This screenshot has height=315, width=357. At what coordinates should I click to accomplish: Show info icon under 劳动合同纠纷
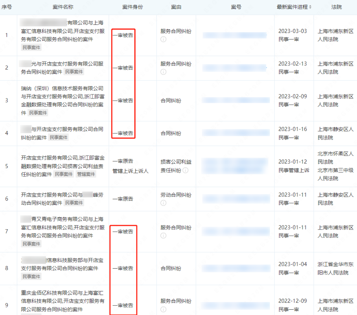click(163, 203)
